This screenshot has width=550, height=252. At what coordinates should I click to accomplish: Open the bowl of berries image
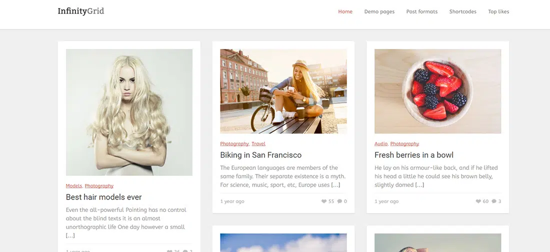click(437, 91)
